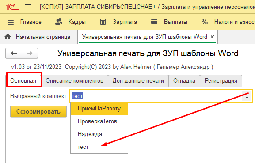255x163 pixels.
Task: Click the Сформировать button
Action: point(38,111)
